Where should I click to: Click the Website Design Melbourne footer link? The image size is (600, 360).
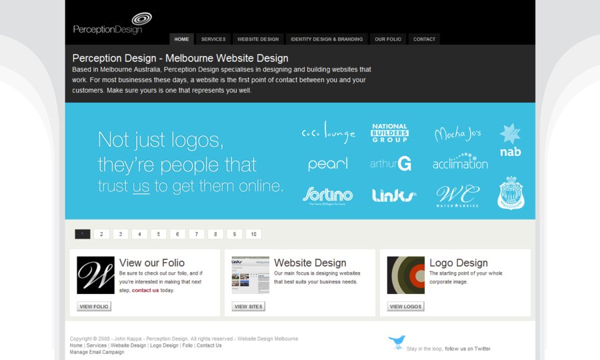[268, 339]
